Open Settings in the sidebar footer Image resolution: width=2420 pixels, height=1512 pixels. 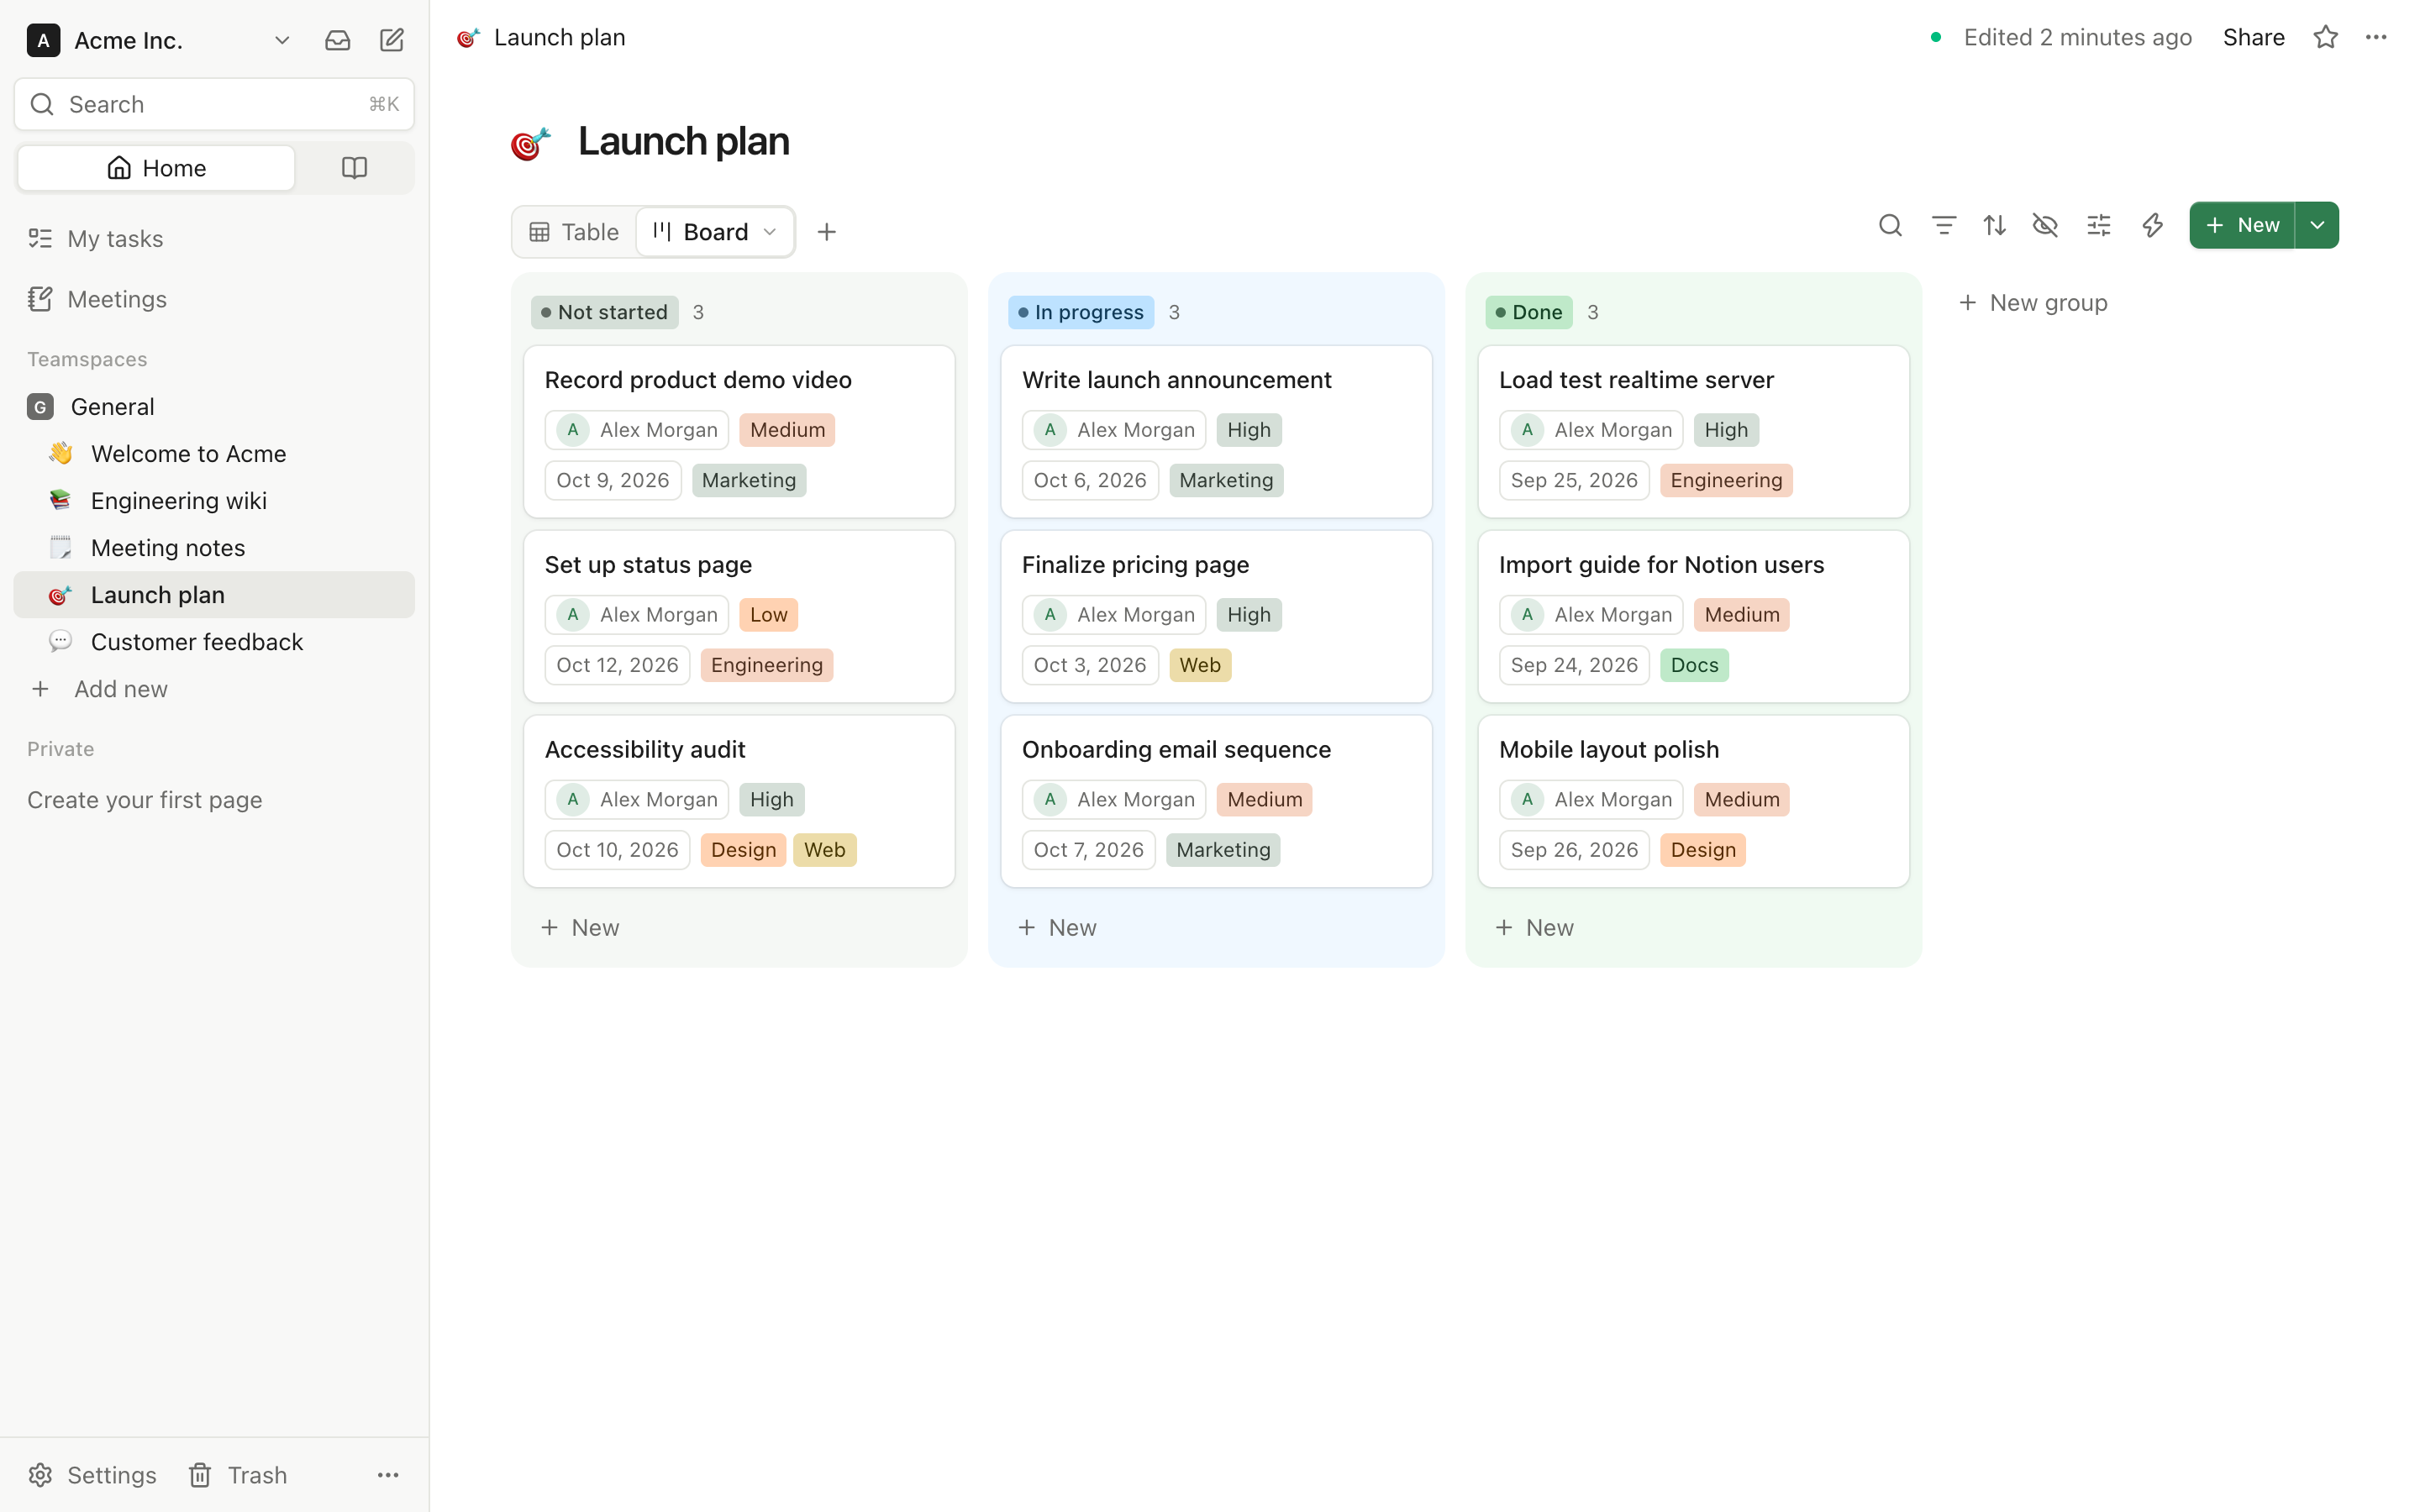coord(92,1475)
